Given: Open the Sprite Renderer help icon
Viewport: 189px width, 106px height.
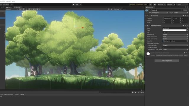Looking at the screenshot, I should tap(183, 26).
